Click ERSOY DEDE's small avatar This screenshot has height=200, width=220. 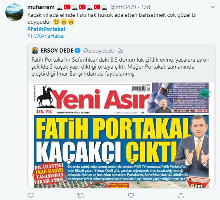tap(35, 51)
